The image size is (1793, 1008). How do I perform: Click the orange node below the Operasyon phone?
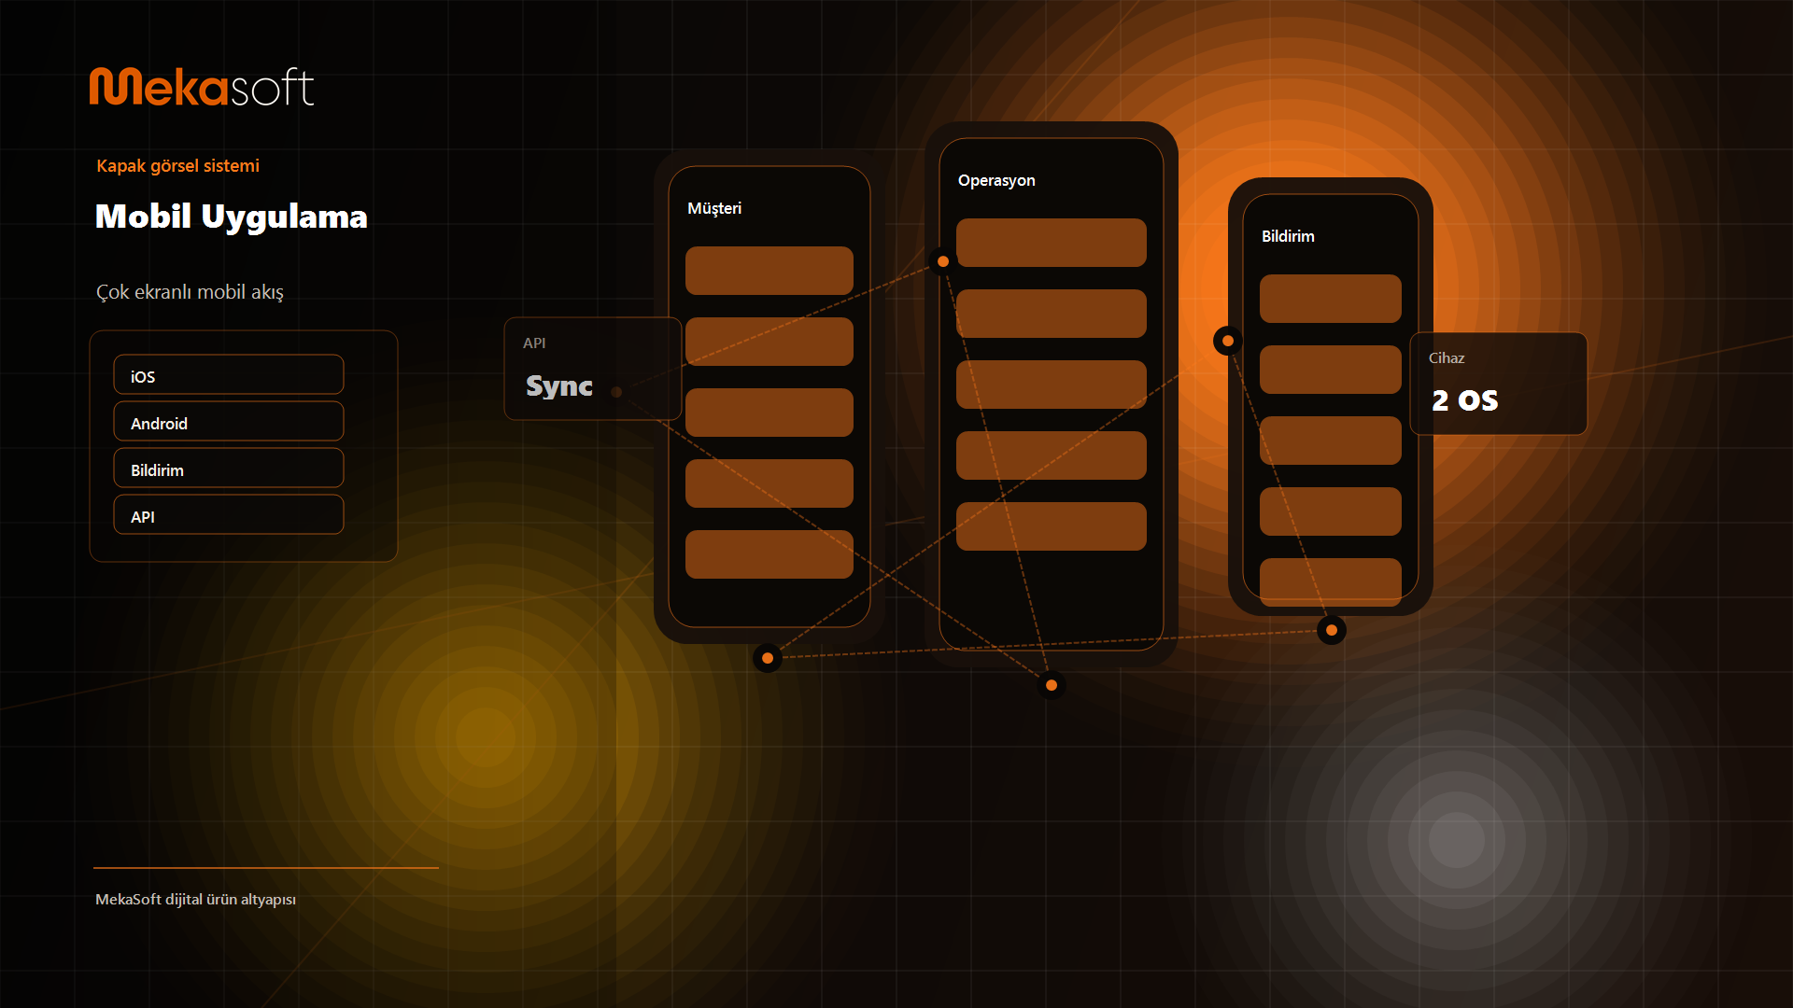point(1052,685)
